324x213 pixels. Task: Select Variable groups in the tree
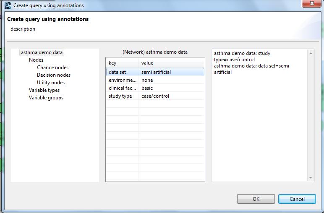(46, 98)
